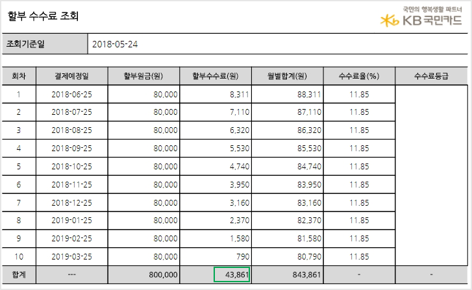Click the 수수료율(%) column header
Screen dimensions: 472x290
pos(359,76)
